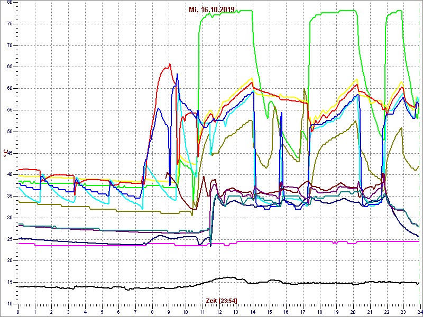
Task: Click the 24 hour label on time axis
Action: (420, 312)
